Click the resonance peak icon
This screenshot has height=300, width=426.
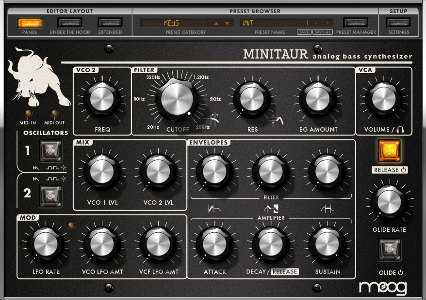pos(276,120)
